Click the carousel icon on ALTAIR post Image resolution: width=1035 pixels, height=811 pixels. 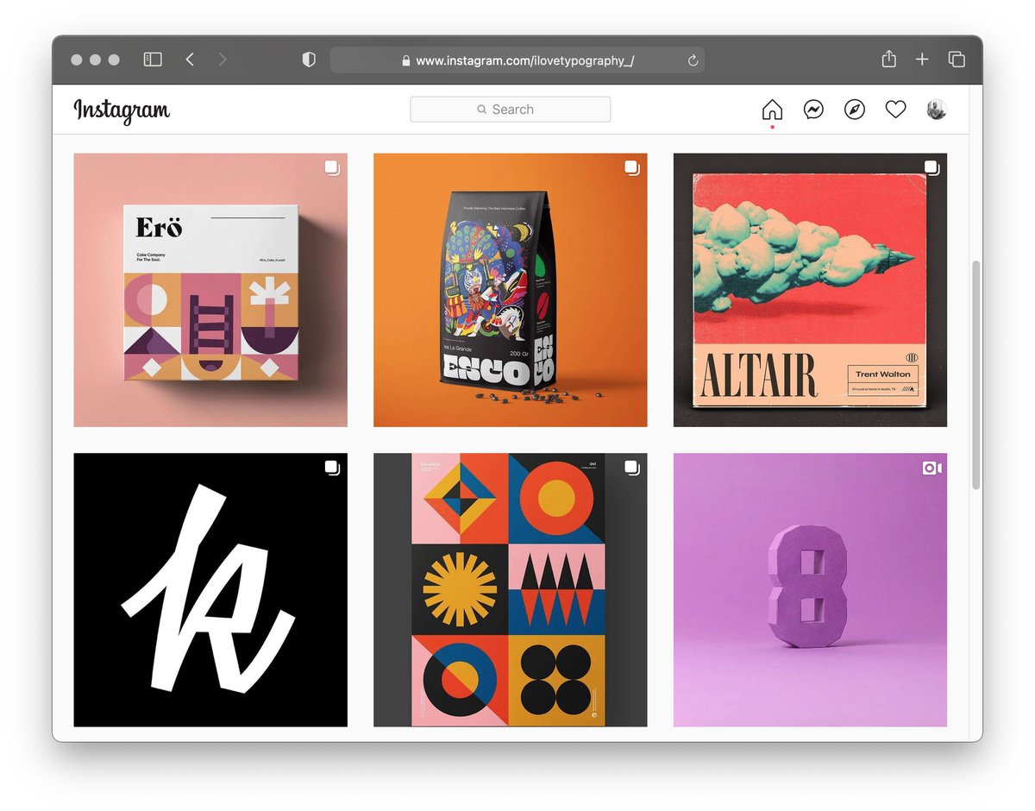(x=931, y=167)
